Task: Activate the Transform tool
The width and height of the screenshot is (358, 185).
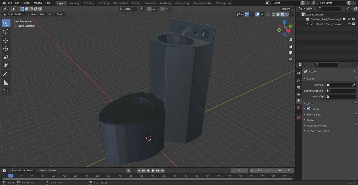Action: pyautogui.click(x=6, y=65)
